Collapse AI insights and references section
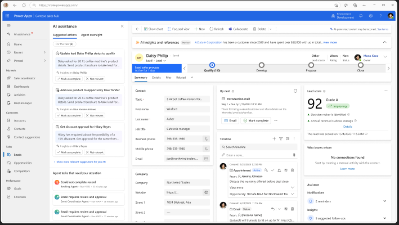This screenshot has height=225, width=399. (384, 42)
